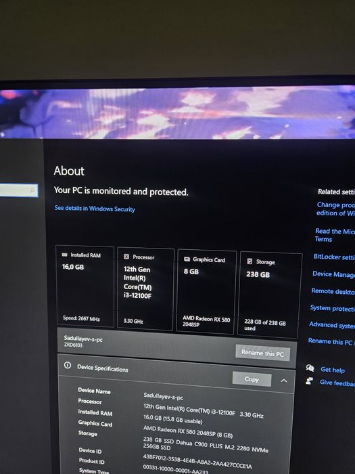Click the Device Specifications info icon
Screen dimensions: 355x474
point(68,365)
